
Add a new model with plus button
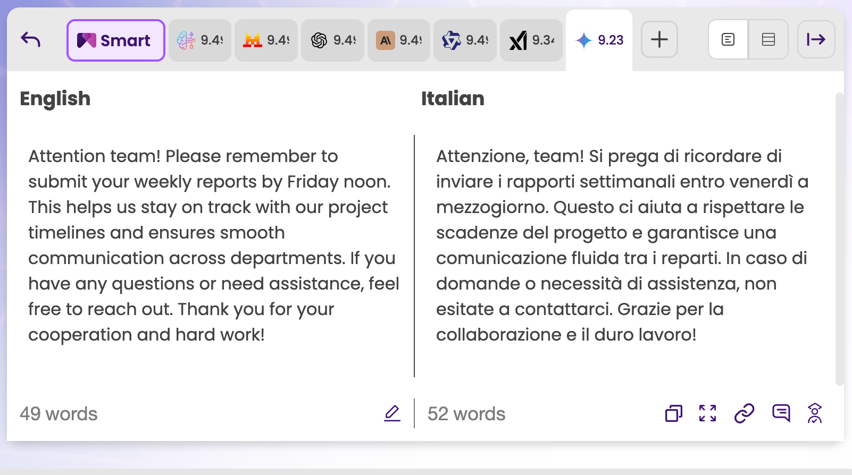659,40
